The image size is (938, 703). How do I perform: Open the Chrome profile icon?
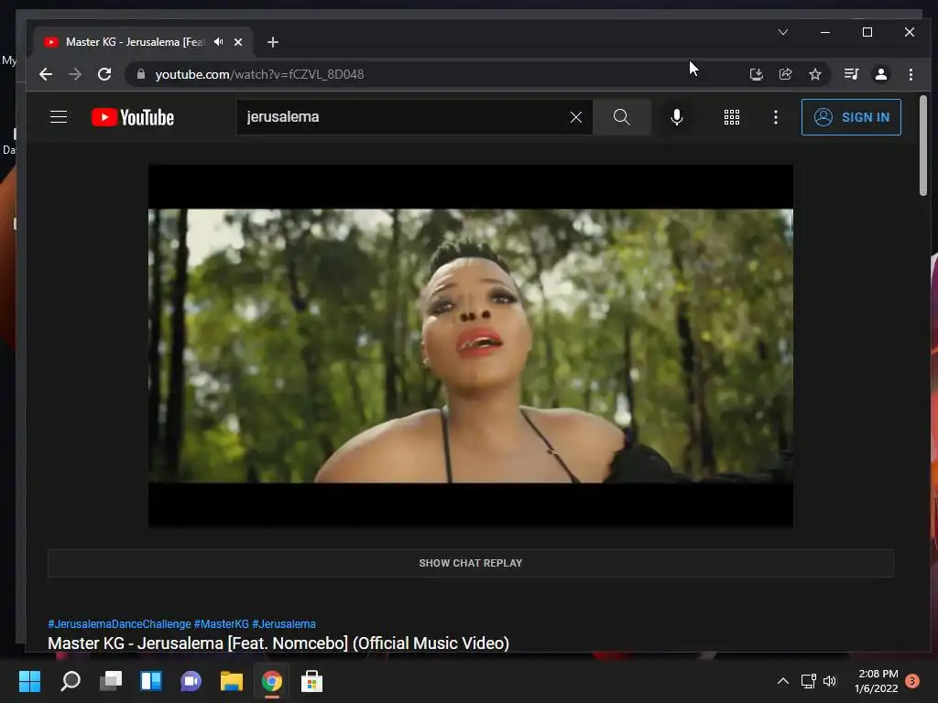[880, 74]
